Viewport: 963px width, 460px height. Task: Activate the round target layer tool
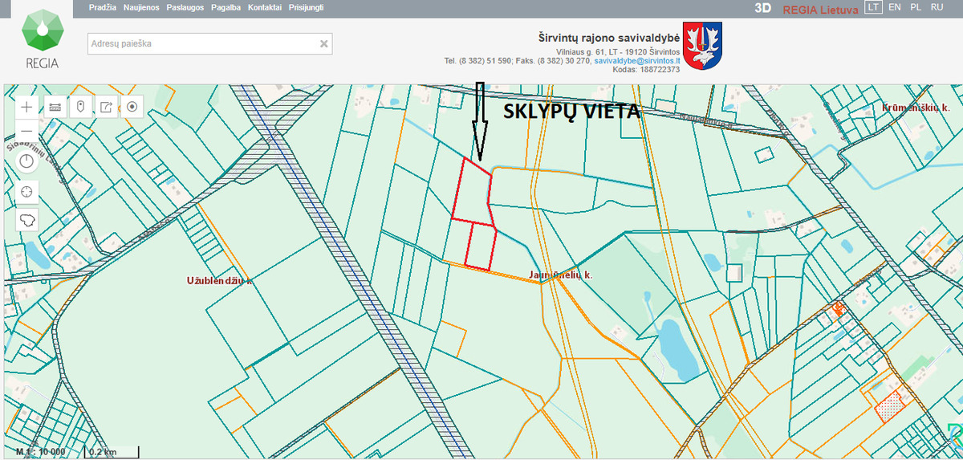tap(132, 106)
